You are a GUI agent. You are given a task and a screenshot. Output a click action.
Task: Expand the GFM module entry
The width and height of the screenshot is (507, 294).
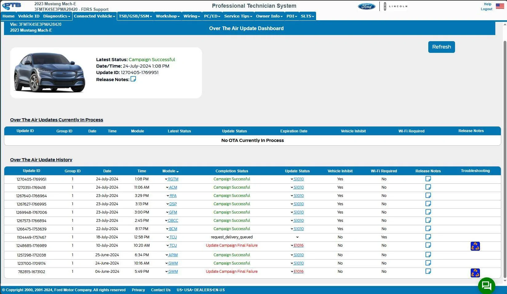pyautogui.click(x=172, y=212)
